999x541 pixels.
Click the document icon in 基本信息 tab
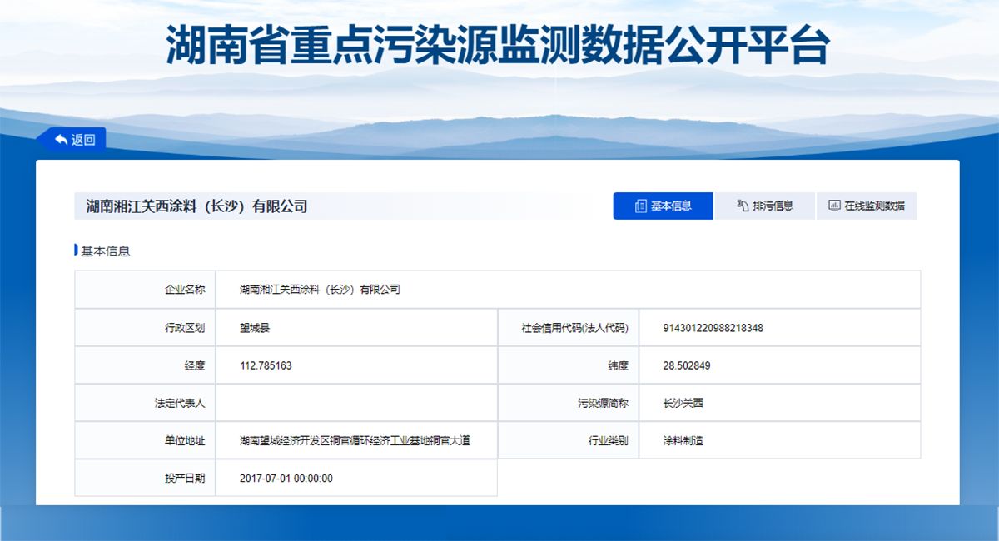[640, 206]
